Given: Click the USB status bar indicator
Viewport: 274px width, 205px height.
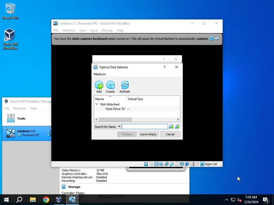Looking at the screenshot, I should point(172,164).
